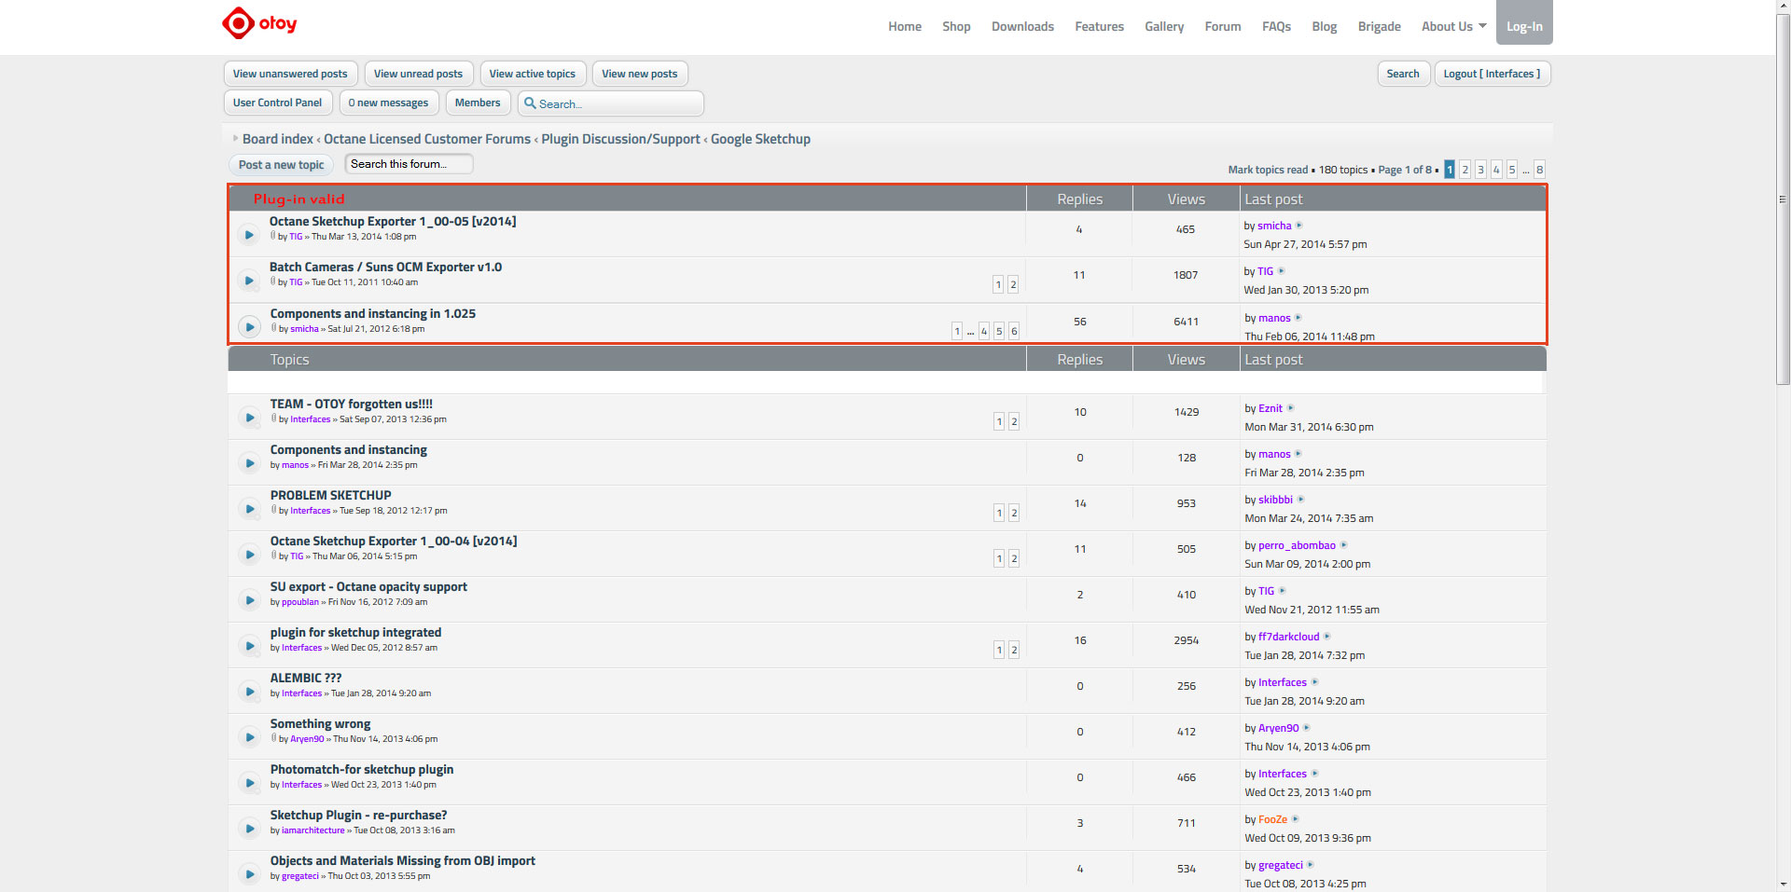Image resolution: width=1791 pixels, height=892 pixels.
Task: Open the Brigade menu item
Action: (x=1380, y=26)
